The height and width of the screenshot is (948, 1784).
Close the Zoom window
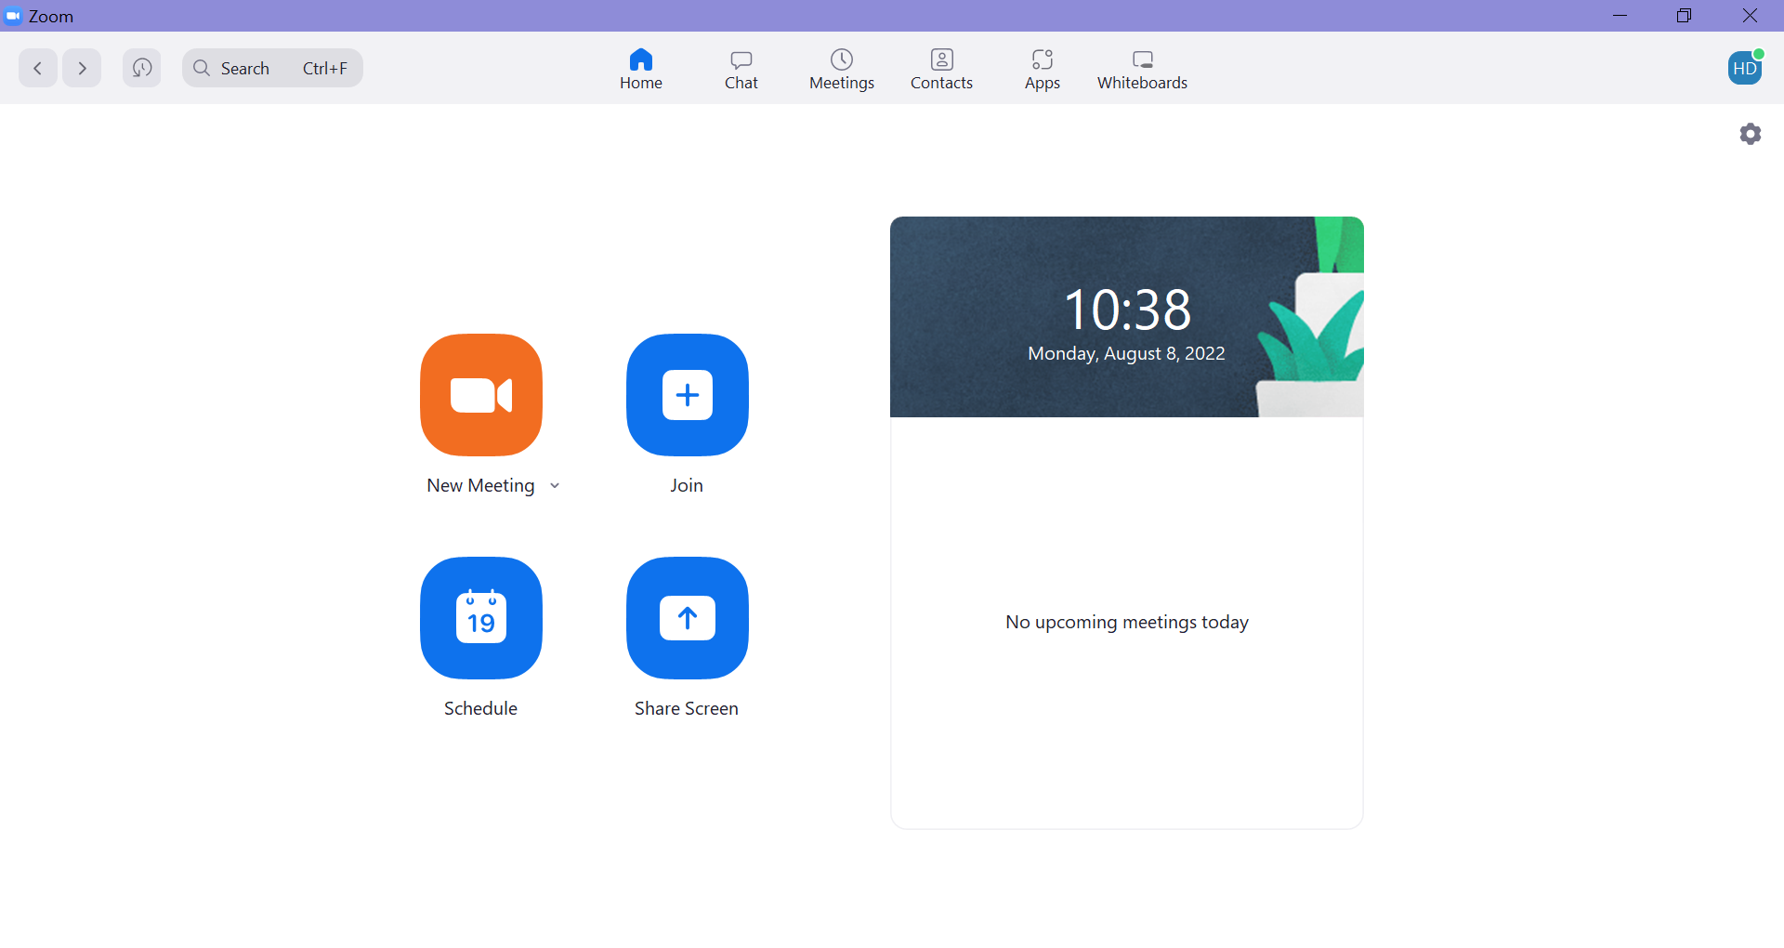pyautogui.click(x=1750, y=16)
